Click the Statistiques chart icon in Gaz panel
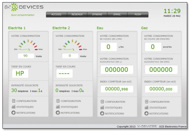Screen dimensions: 190x131 click(x=146, y=108)
